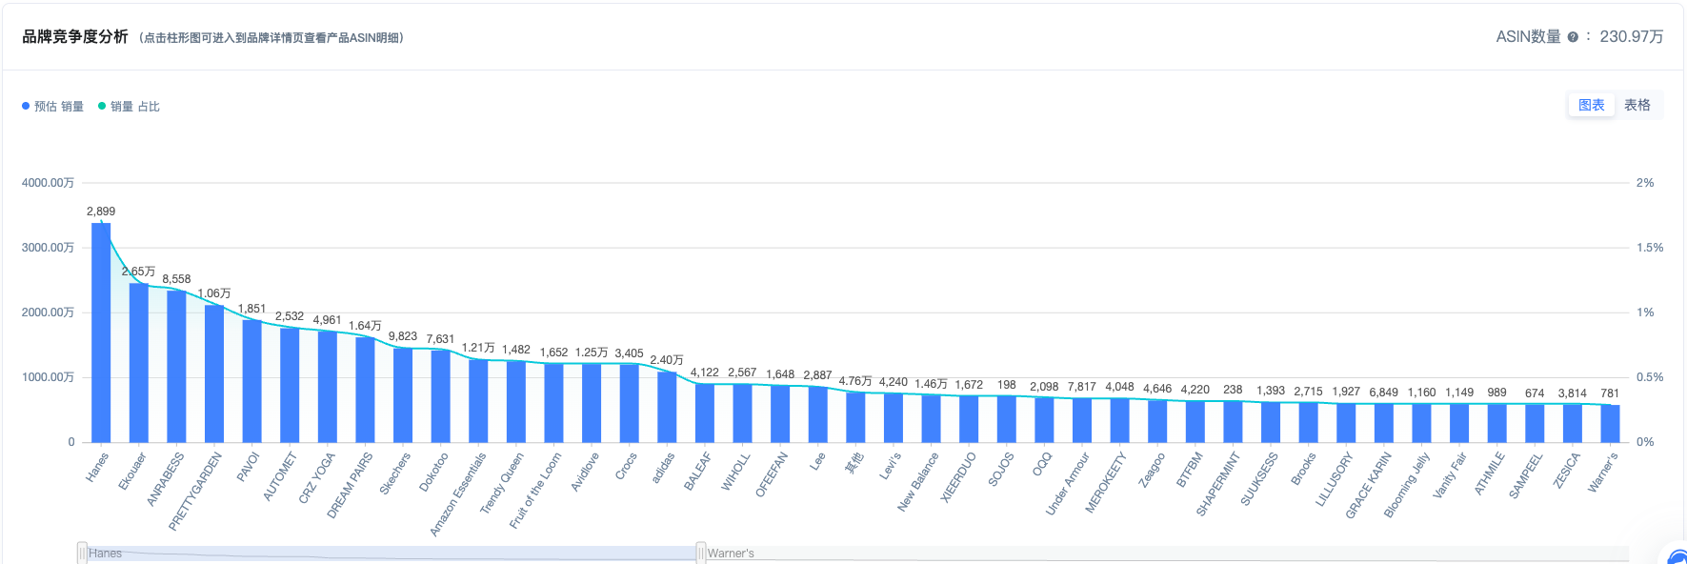Click the 其他 bar
This screenshot has width=1687, height=564.
[855, 417]
